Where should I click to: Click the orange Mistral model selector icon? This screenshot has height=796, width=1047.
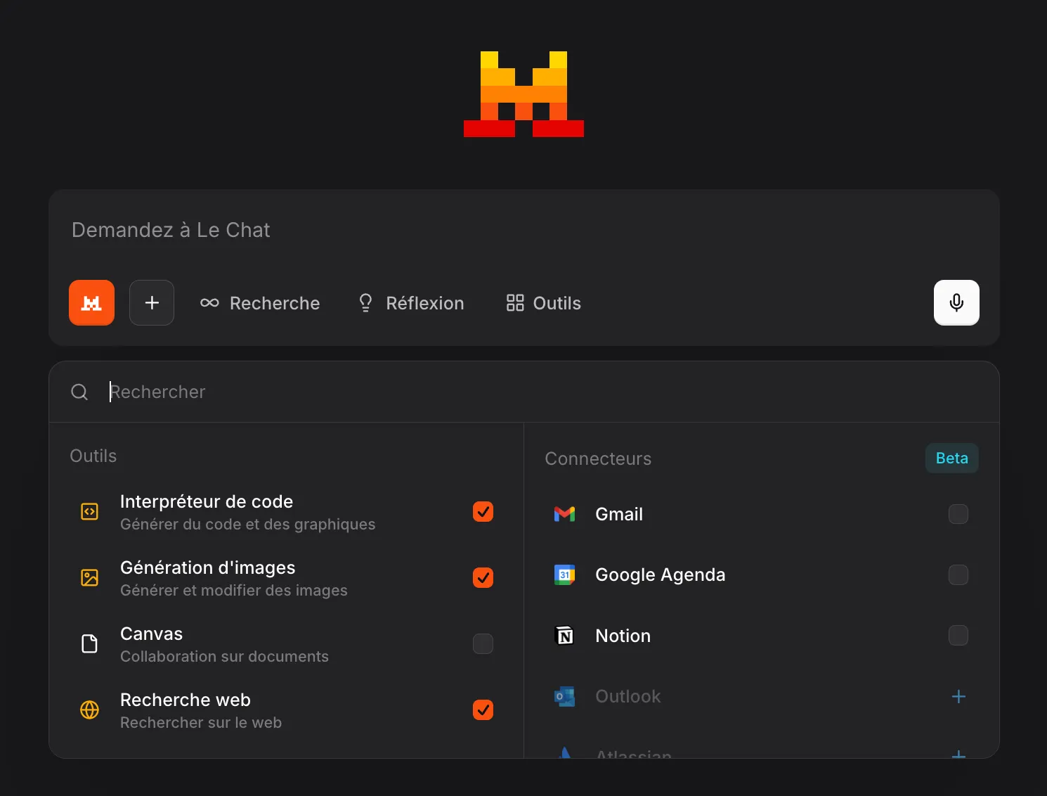click(x=91, y=302)
